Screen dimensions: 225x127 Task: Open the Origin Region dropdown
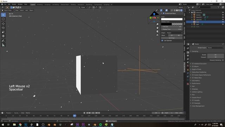tap(174, 33)
